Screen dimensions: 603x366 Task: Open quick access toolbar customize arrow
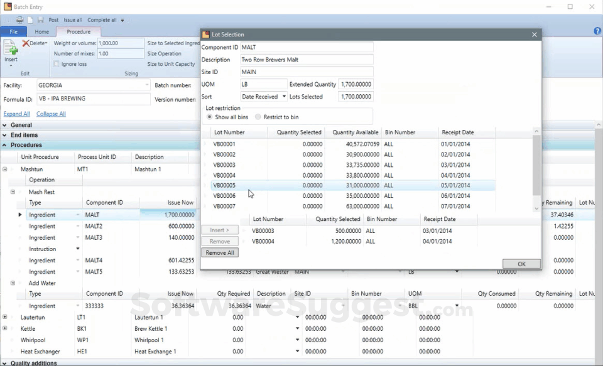pyautogui.click(x=122, y=20)
